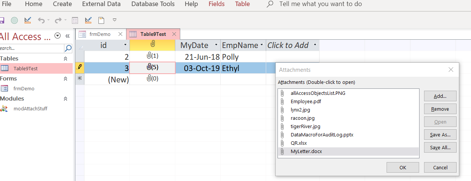Open the MyDate column dropdown arrow
Viewport: 471px width, 181px height.
[216, 45]
